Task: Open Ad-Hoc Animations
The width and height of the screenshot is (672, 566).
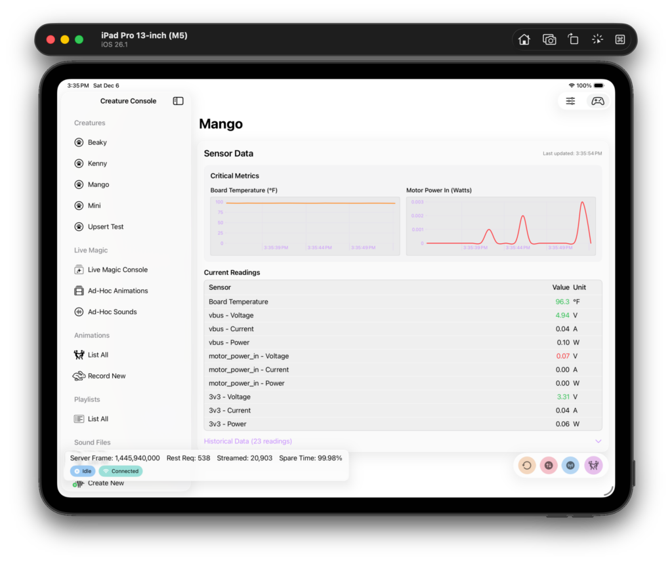Action: tap(117, 291)
